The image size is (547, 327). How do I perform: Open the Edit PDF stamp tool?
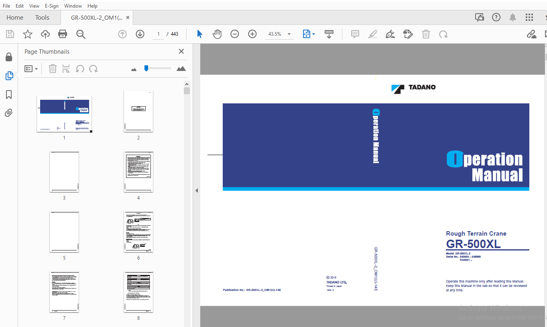pos(408,34)
